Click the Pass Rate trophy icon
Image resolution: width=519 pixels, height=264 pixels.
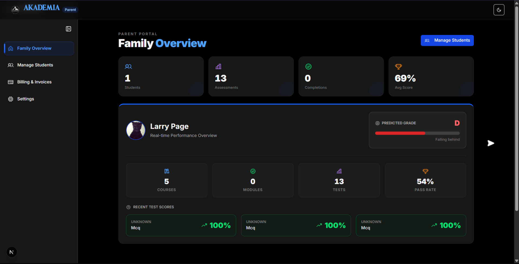(425, 171)
